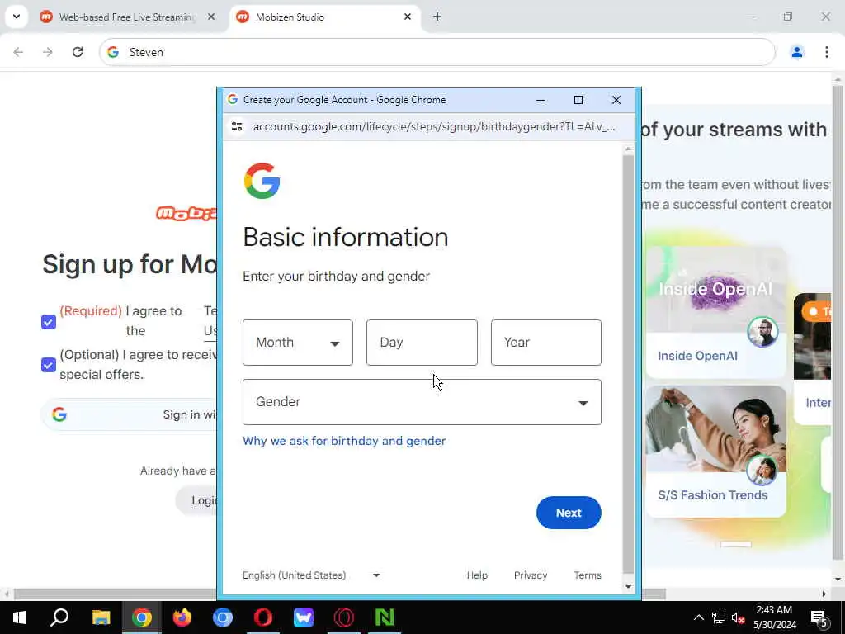845x634 pixels.
Task: Open the notification center icon
Action: [x=819, y=618]
